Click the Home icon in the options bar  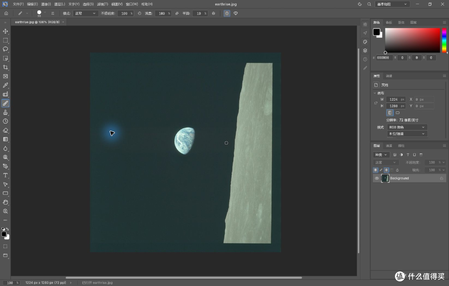coord(6,13)
